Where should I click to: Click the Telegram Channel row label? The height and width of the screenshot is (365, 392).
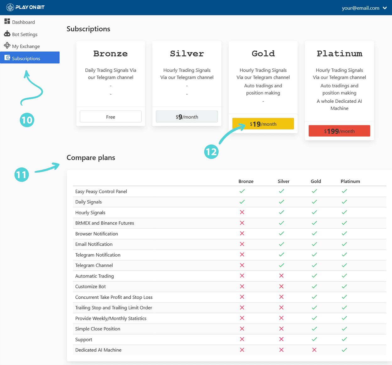click(94, 265)
